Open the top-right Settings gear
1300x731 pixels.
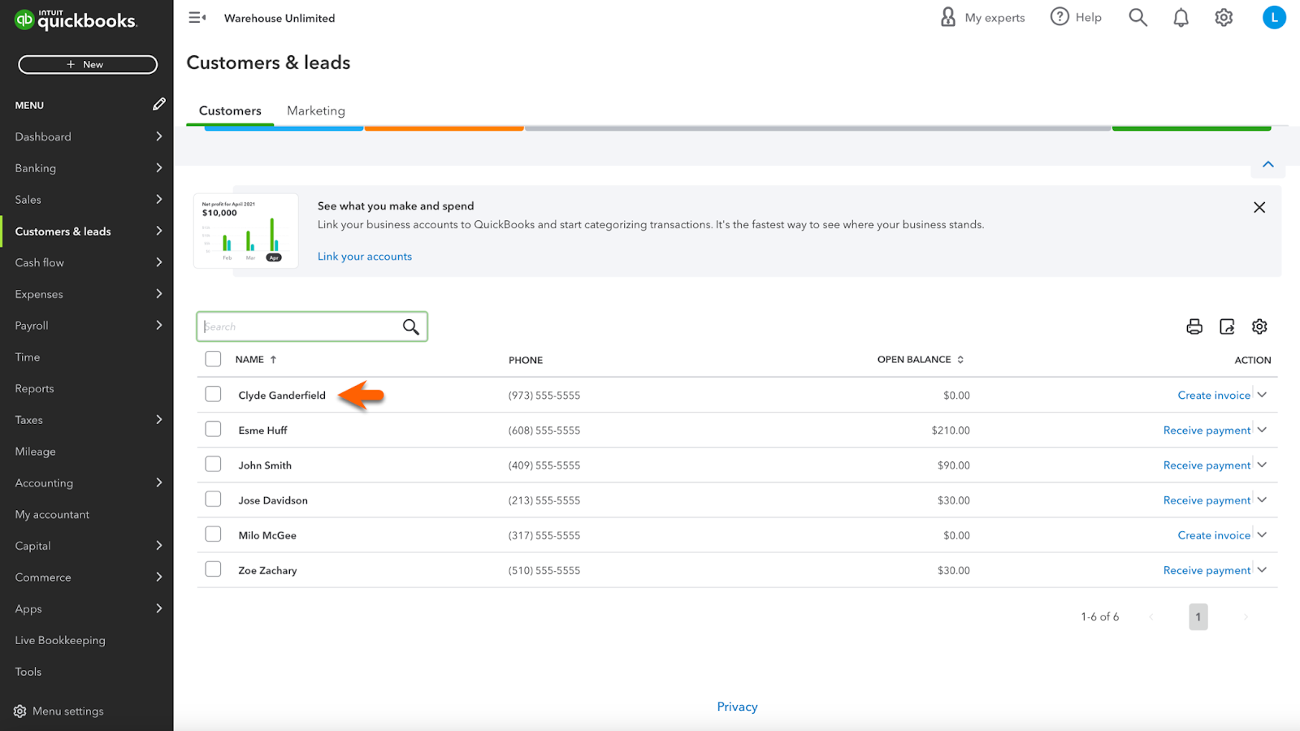(x=1224, y=18)
